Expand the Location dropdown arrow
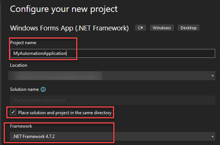Screen dimensions: 220x145 [213, 76]
